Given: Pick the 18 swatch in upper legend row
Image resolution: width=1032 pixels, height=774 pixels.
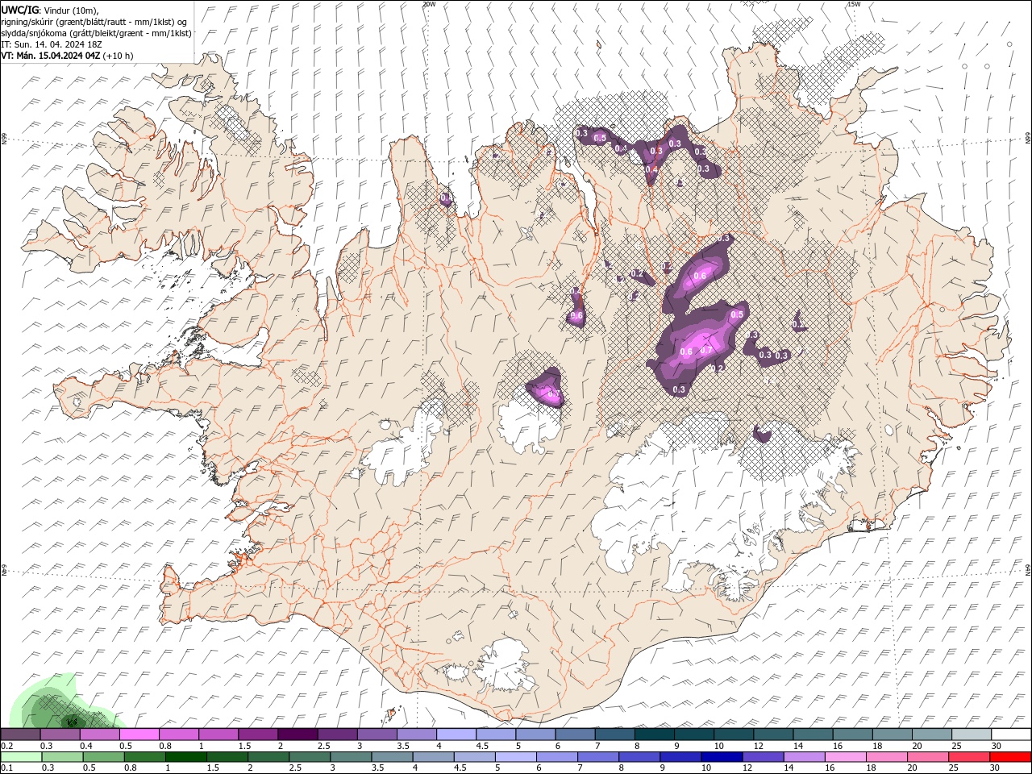Looking at the screenshot, I should (x=892, y=734).
